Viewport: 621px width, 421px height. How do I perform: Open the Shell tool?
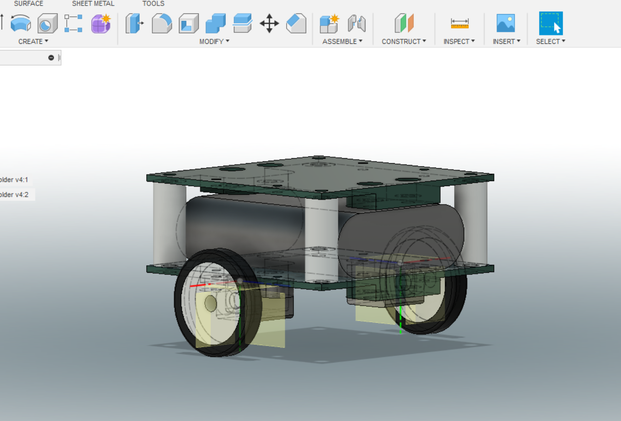(x=188, y=23)
